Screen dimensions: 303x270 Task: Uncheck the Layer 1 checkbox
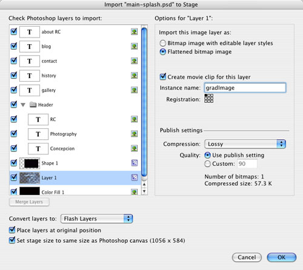(x=14, y=177)
